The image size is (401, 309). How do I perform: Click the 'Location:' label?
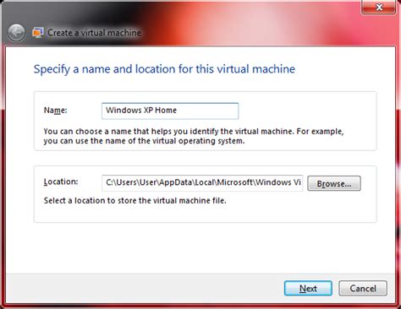(61, 182)
